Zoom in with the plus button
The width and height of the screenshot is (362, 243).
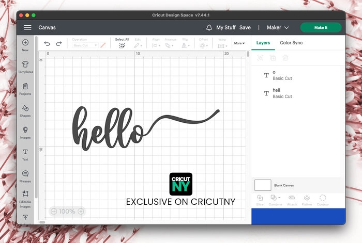81,212
